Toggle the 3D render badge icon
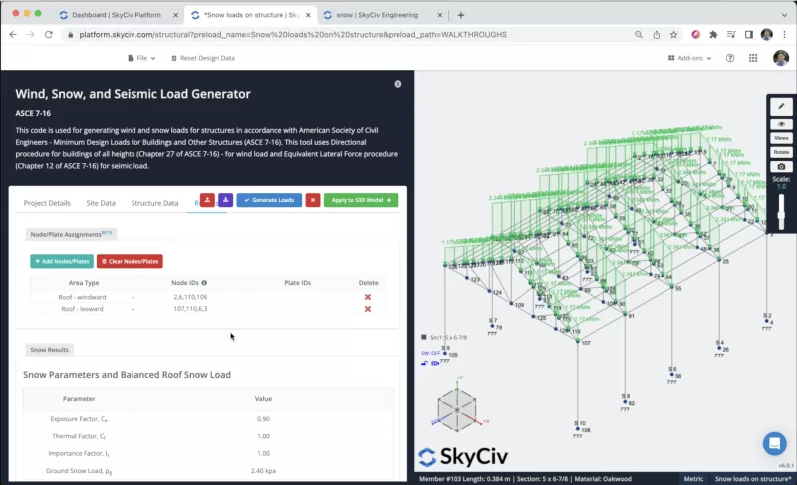This screenshot has height=485, width=797. pos(435,364)
